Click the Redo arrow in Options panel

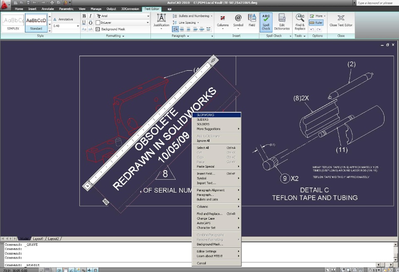pyautogui.click(x=318, y=29)
